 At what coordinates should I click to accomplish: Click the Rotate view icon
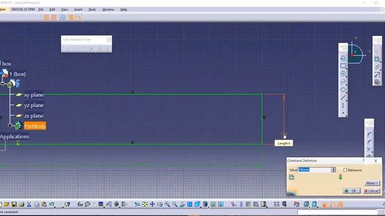[160, 204]
